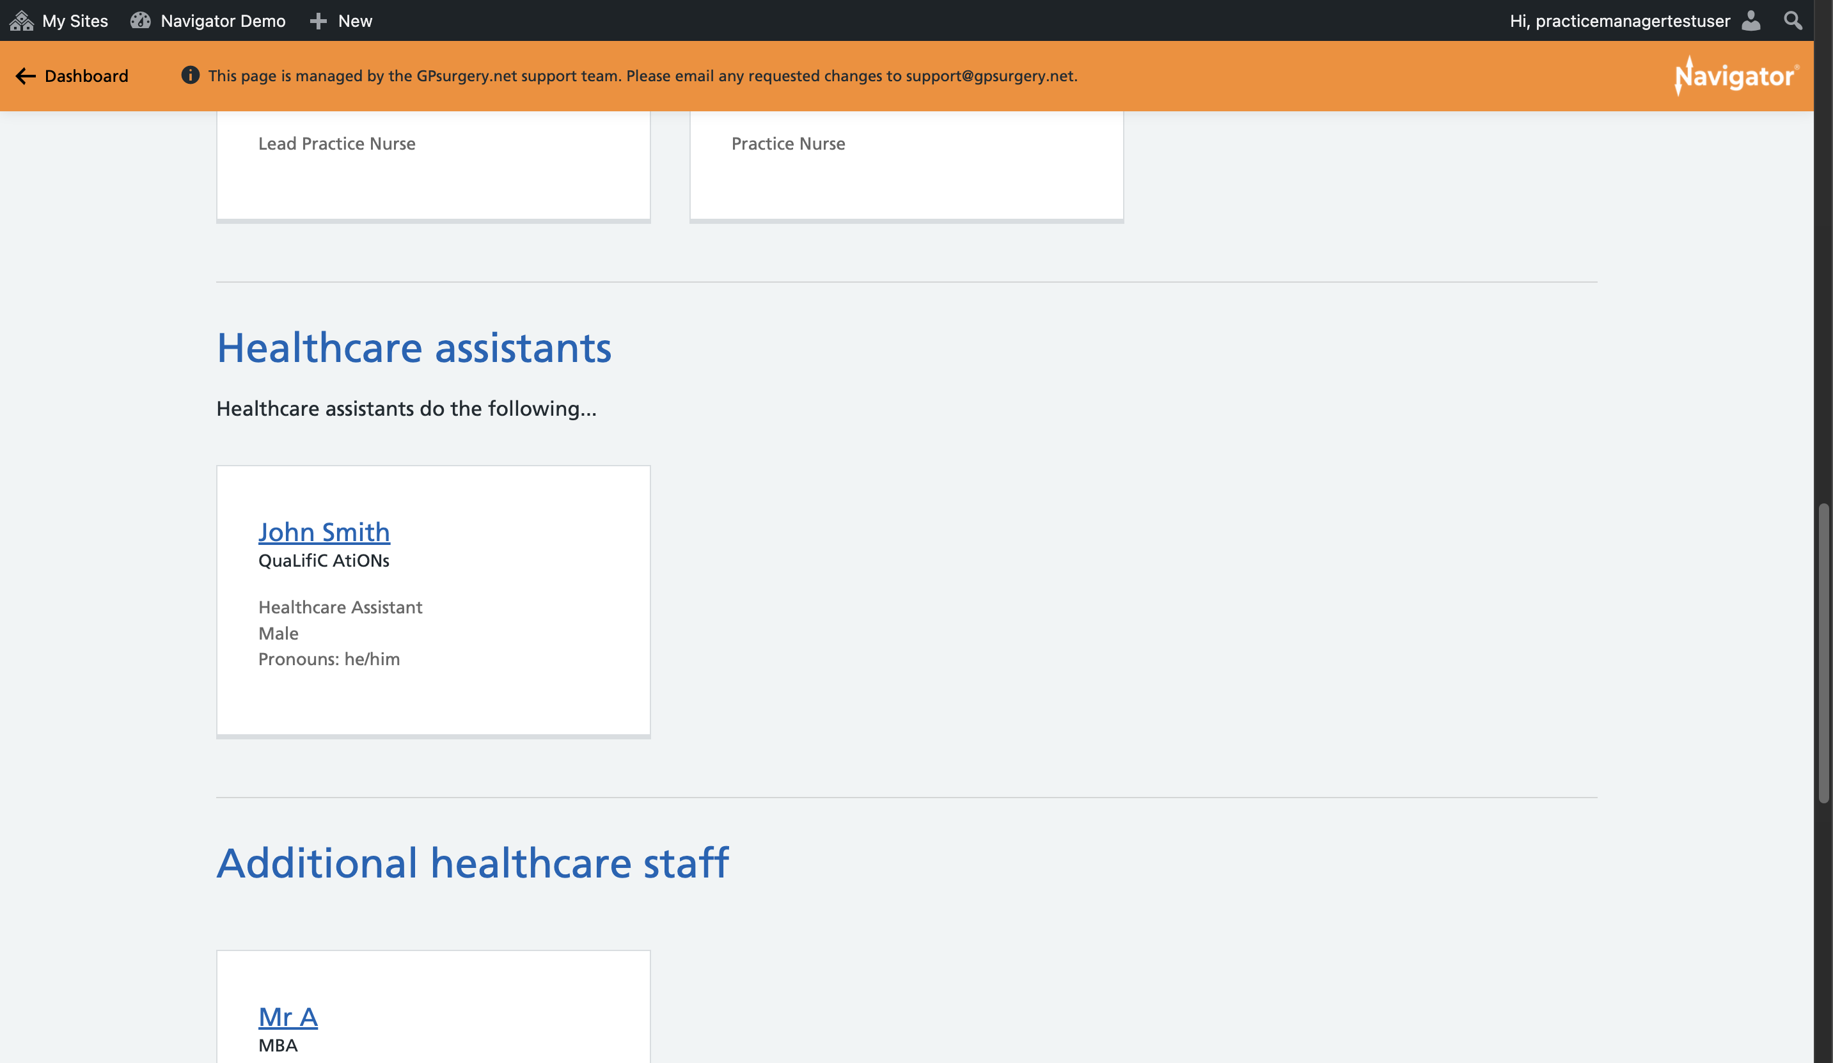Click the 'Male' text in John Smith card
Viewport: 1833px width, 1063px height.
[x=279, y=633]
